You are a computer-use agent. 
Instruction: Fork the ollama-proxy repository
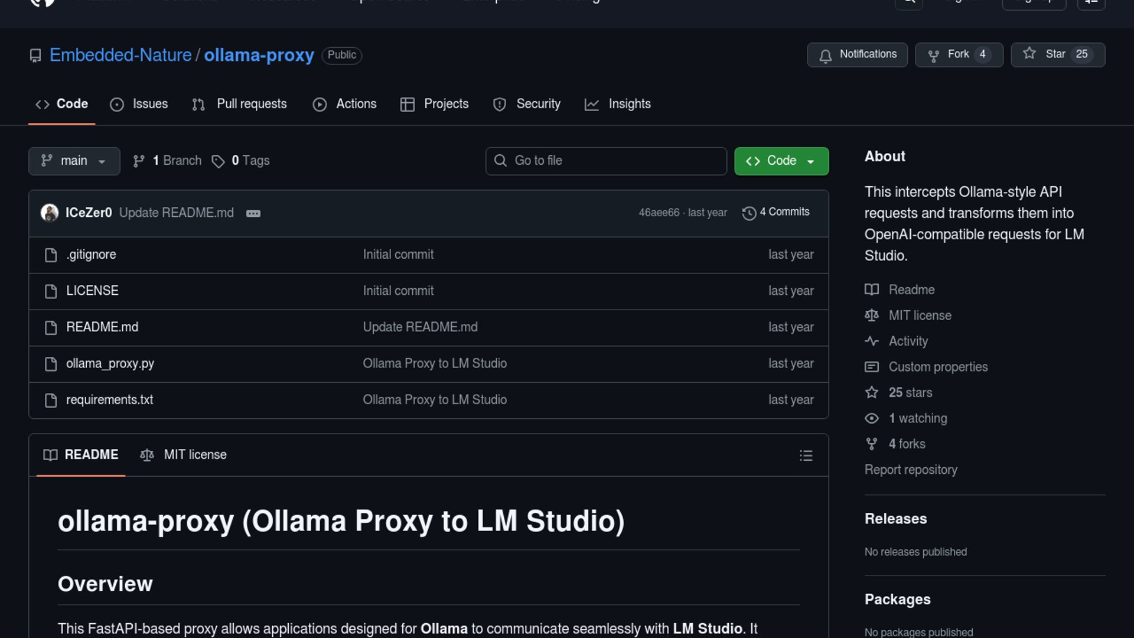[959, 54]
